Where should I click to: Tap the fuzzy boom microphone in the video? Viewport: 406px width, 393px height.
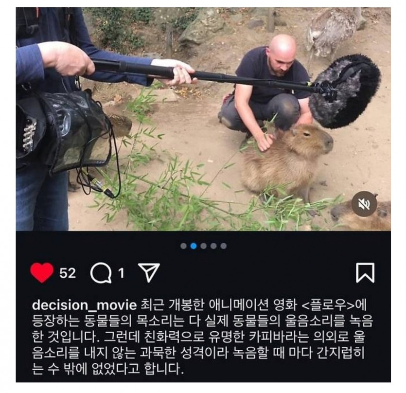pos(346,91)
